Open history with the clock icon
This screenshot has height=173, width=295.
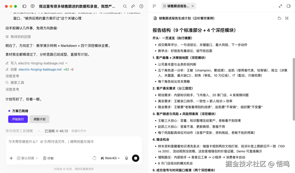141,6
